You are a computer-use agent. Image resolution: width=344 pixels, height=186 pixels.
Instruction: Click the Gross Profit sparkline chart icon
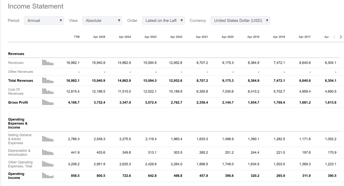pyautogui.click(x=48, y=102)
